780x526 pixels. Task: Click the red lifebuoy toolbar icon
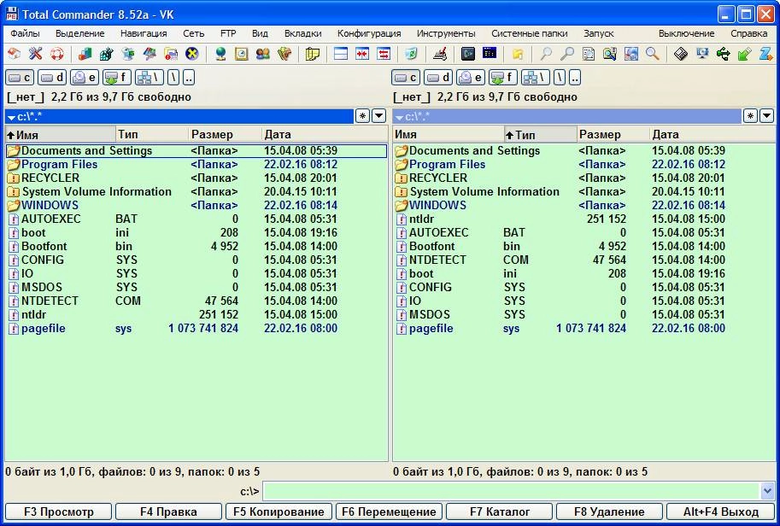click(56, 53)
